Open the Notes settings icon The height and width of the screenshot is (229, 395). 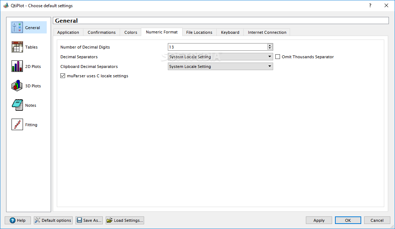tap(17, 105)
